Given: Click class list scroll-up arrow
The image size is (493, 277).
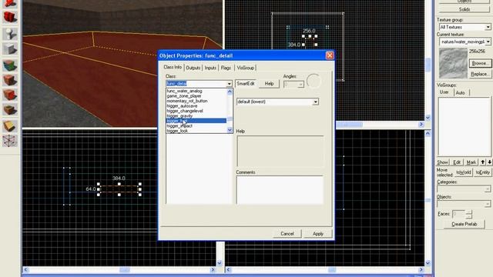Looking at the screenshot, I should [x=230, y=92].
